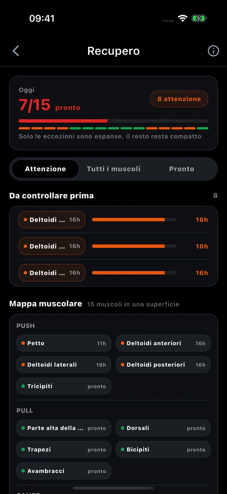Tap the 8 attenzione badge
The image size is (227, 494).
179,99
